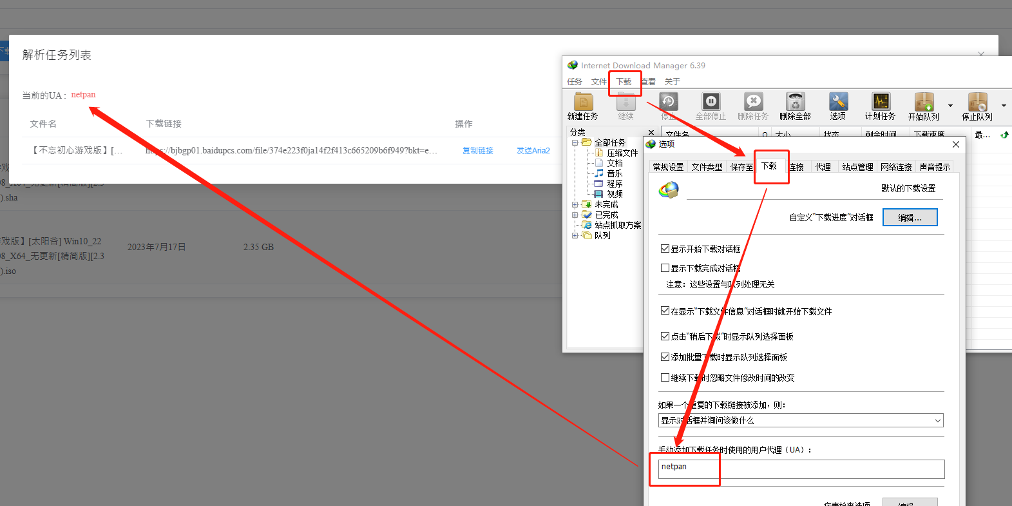The image size is (1012, 506).
Task: Click the 编辑... button for download progress dialog
Action: (910, 218)
